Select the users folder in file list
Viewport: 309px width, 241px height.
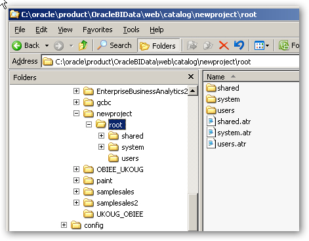(220, 110)
